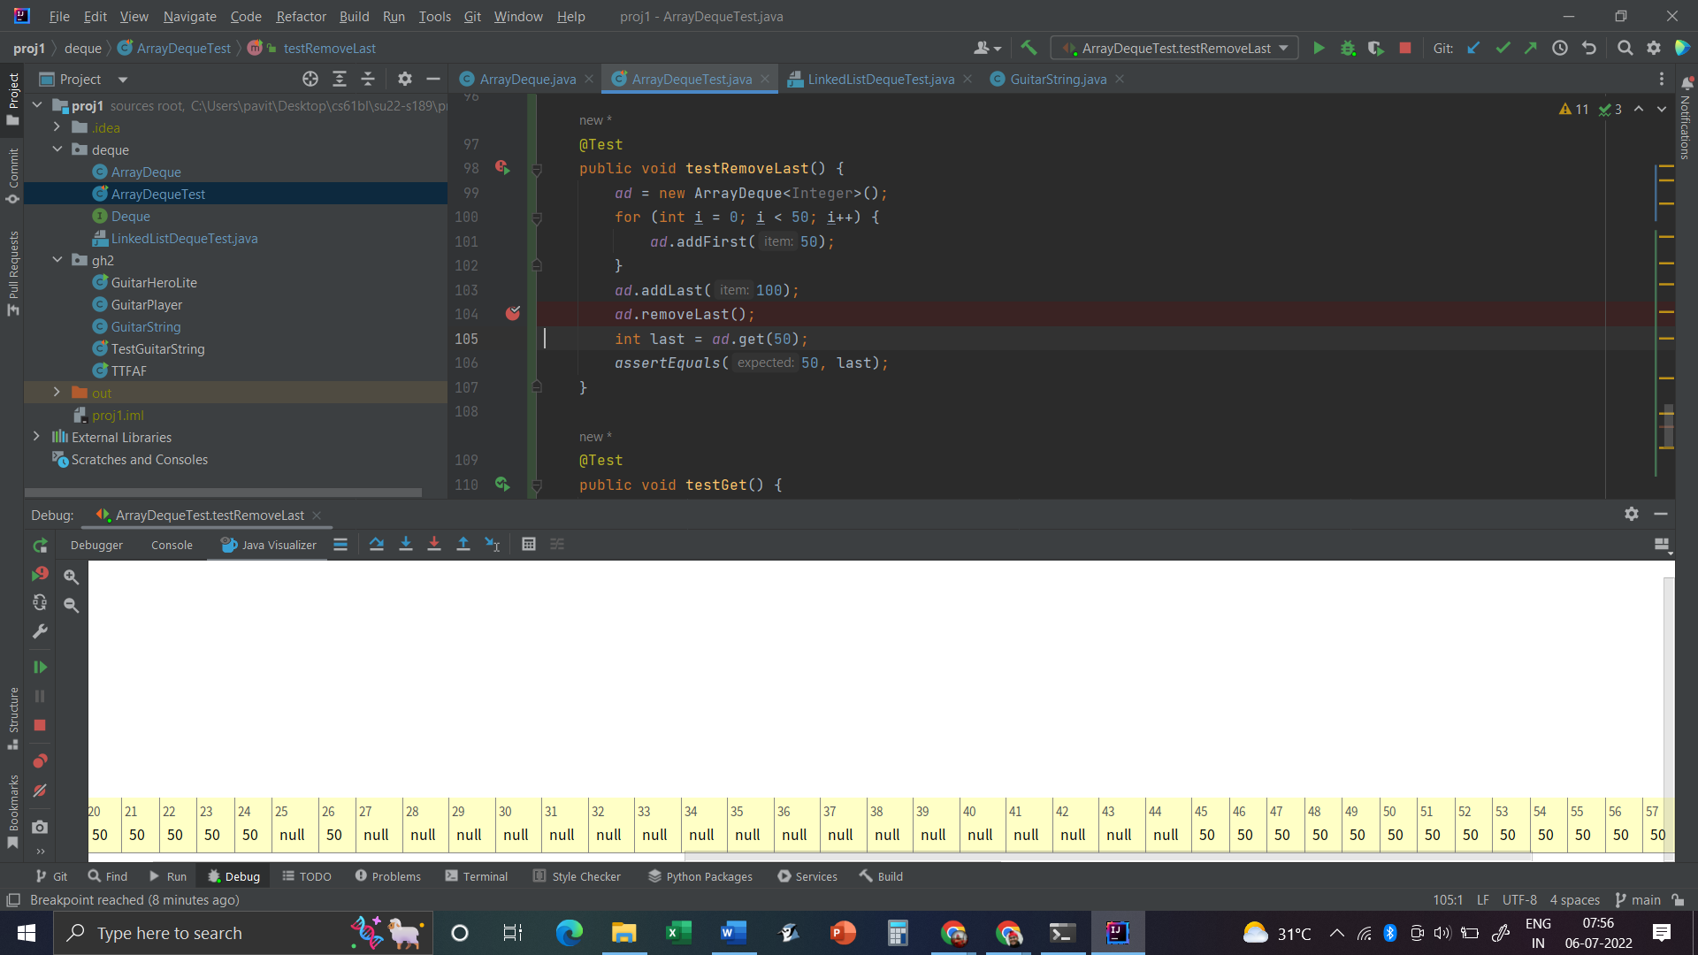Click the View Breakpoints icon in debug sidebar
This screenshot has width=1698, height=955.
tap(40, 761)
